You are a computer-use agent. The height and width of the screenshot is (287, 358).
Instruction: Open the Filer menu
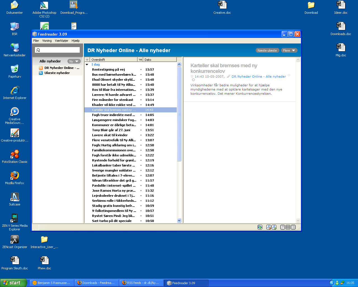[36, 41]
